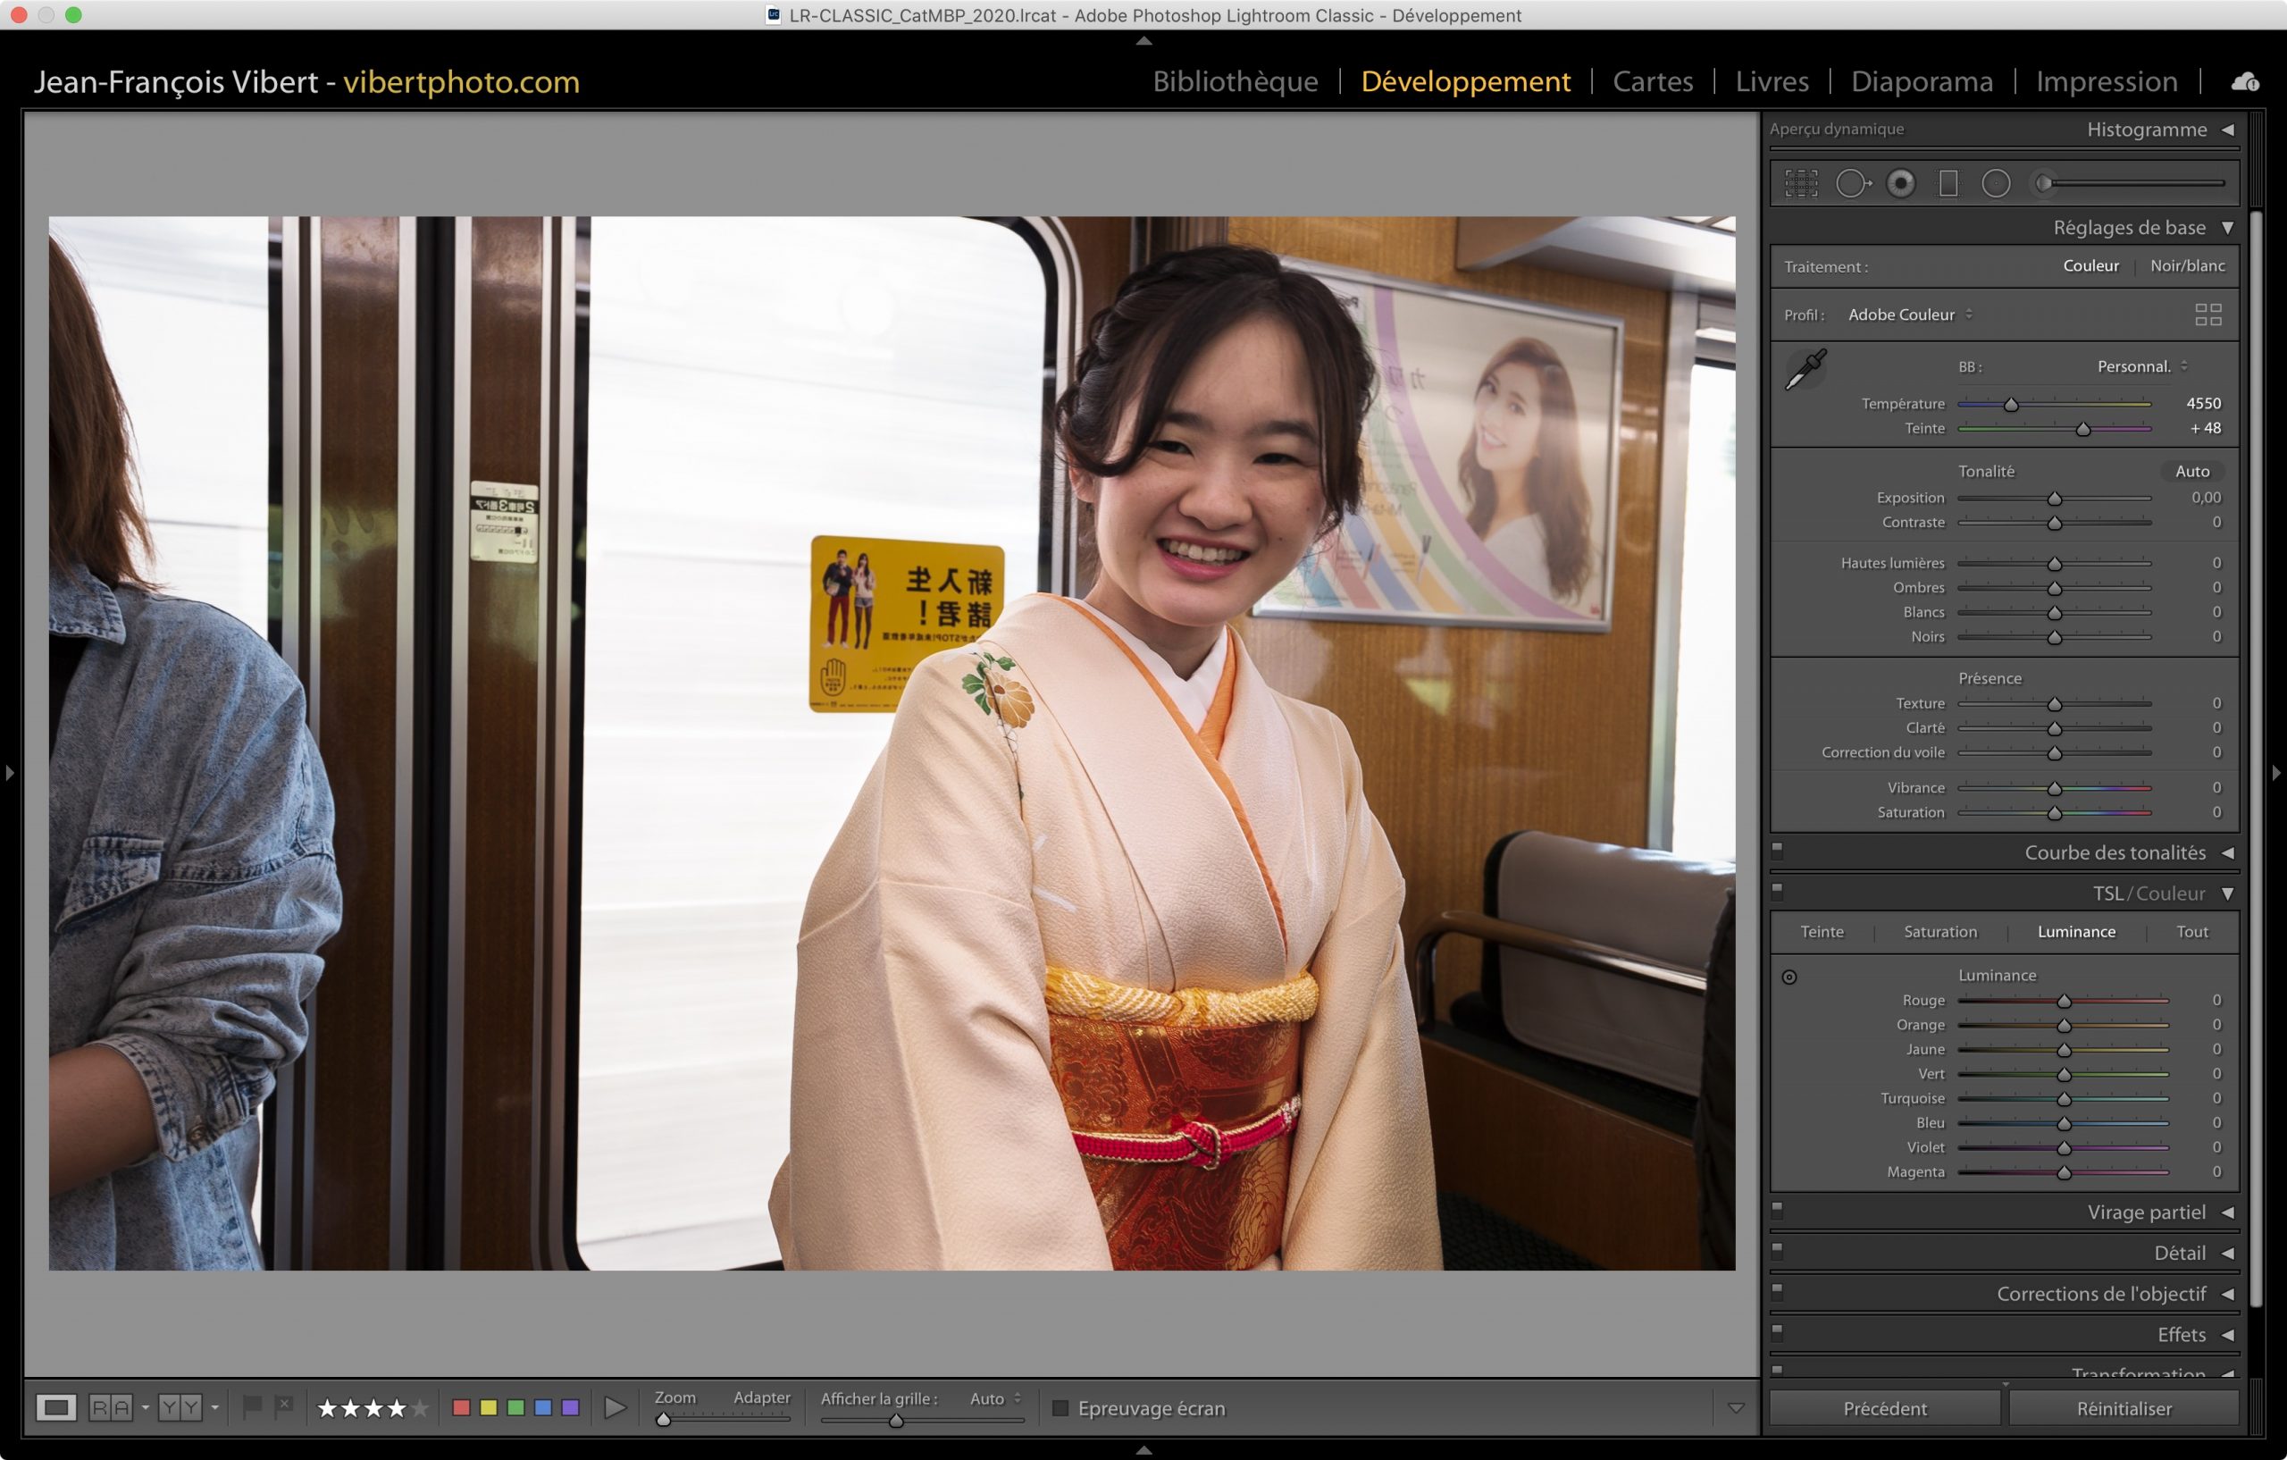This screenshot has width=2287, height=1460.
Task: Select the Spot Removal tool
Action: 1852,183
